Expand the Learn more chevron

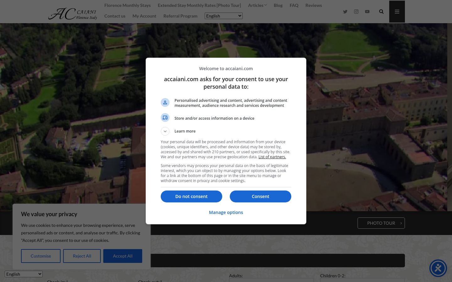pos(165,131)
